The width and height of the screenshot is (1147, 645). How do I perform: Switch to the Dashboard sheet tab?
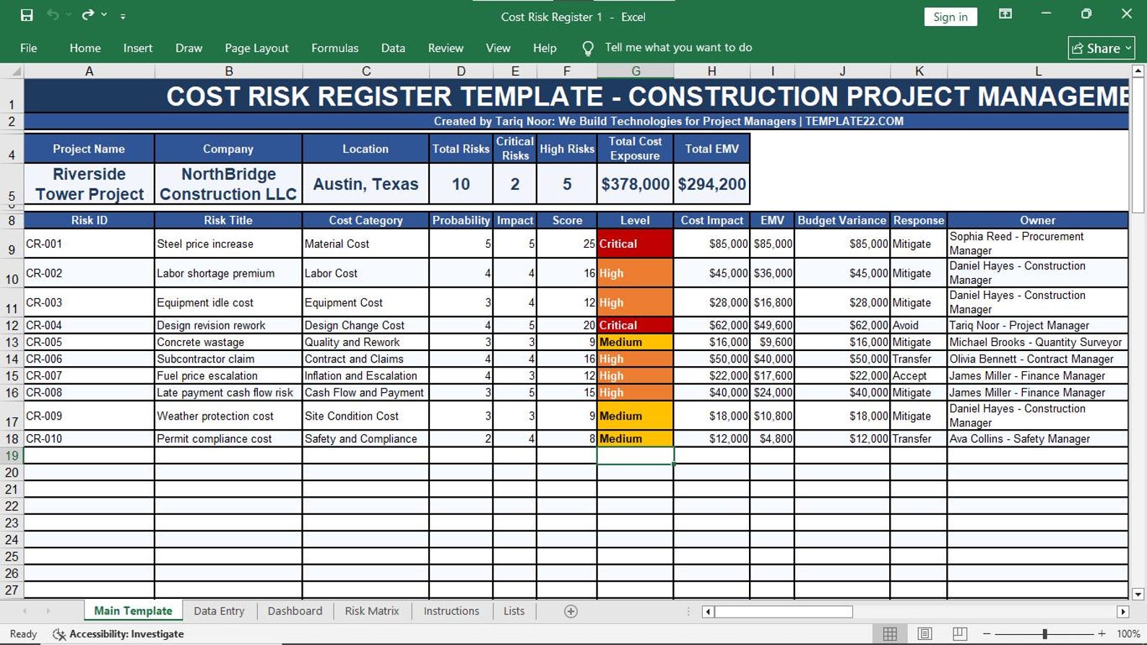[x=295, y=611]
